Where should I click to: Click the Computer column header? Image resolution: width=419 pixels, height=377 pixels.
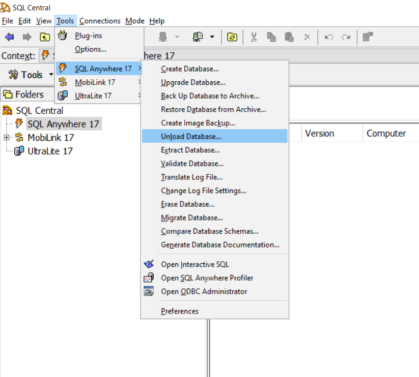coord(391,133)
